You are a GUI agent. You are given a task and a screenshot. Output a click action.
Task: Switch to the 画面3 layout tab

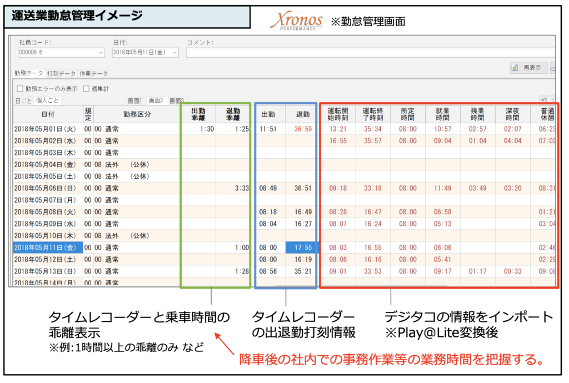(x=176, y=101)
